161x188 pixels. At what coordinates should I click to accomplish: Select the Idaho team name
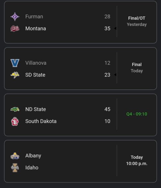point(32,168)
